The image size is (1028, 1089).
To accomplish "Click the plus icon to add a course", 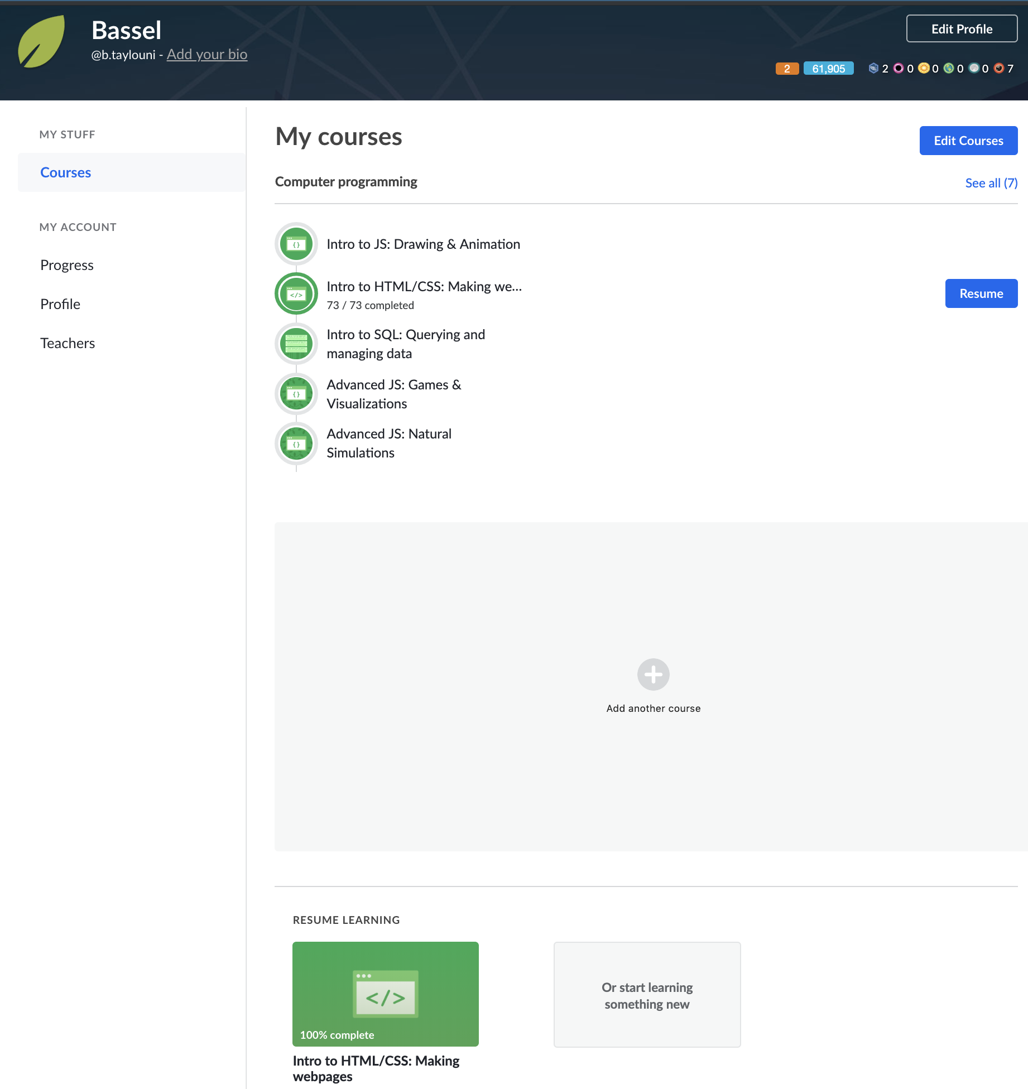I will click(x=654, y=674).
